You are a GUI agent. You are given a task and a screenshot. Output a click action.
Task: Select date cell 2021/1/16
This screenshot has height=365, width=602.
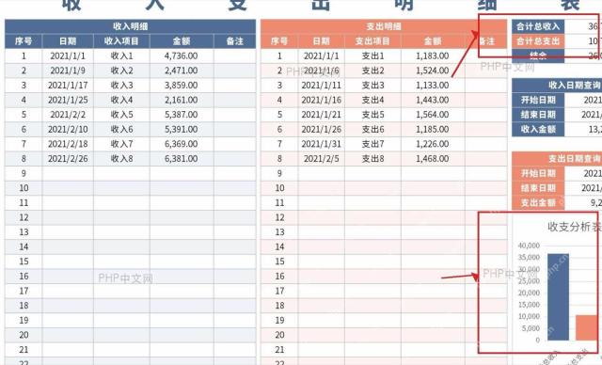click(x=322, y=100)
